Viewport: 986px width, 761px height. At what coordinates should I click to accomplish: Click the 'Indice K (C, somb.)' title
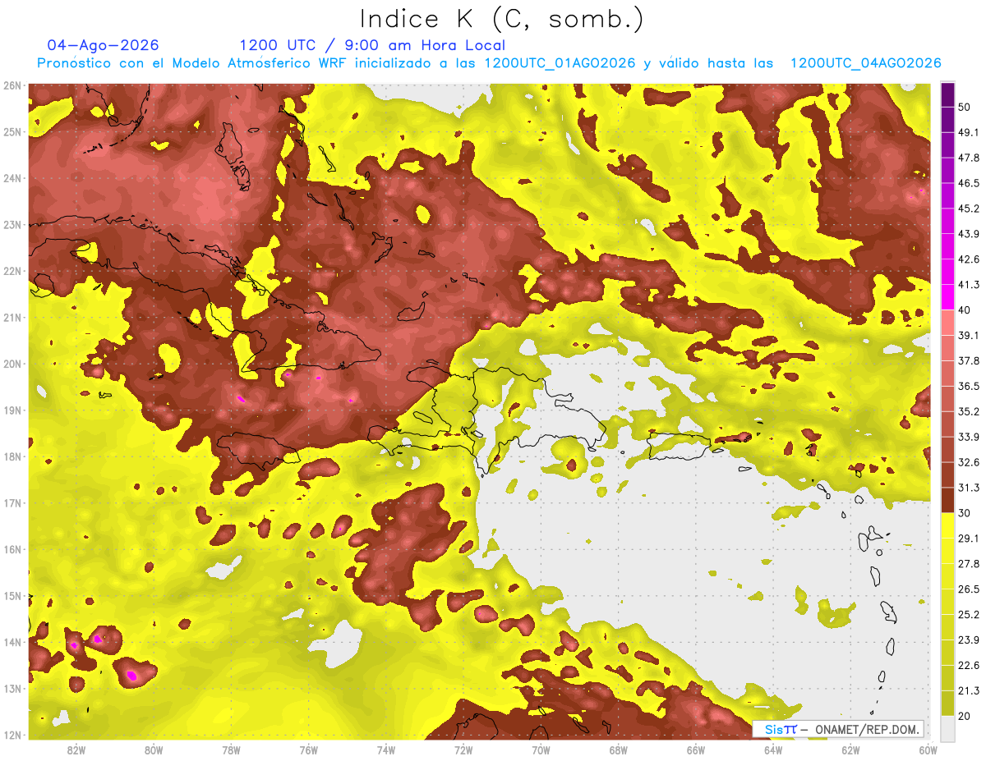tap(501, 19)
